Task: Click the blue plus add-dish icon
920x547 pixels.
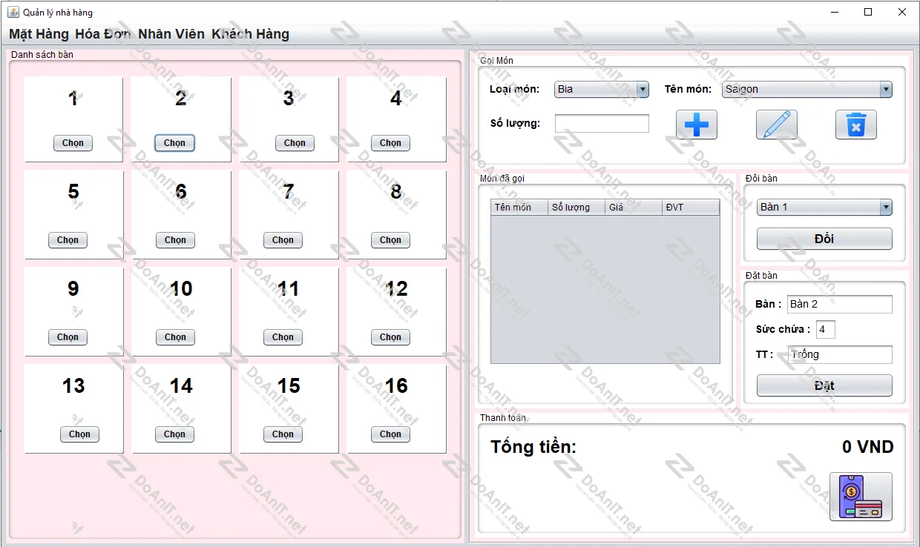Action: (696, 125)
